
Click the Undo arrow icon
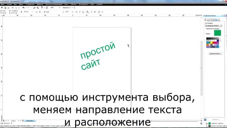click(23, 8)
